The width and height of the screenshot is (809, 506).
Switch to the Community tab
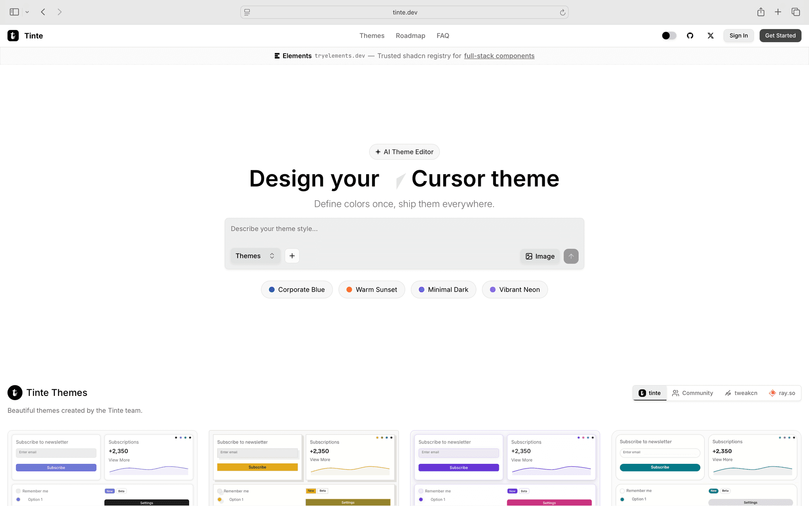click(693, 393)
